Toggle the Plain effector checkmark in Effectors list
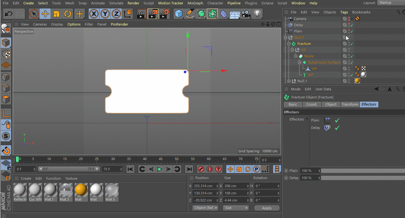The image size is (405, 218). point(337,120)
